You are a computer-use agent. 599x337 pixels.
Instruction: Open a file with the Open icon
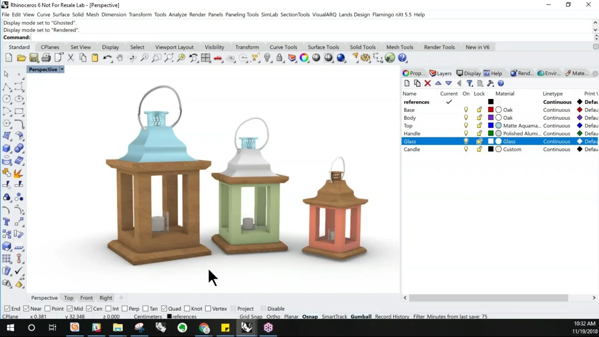(21, 58)
